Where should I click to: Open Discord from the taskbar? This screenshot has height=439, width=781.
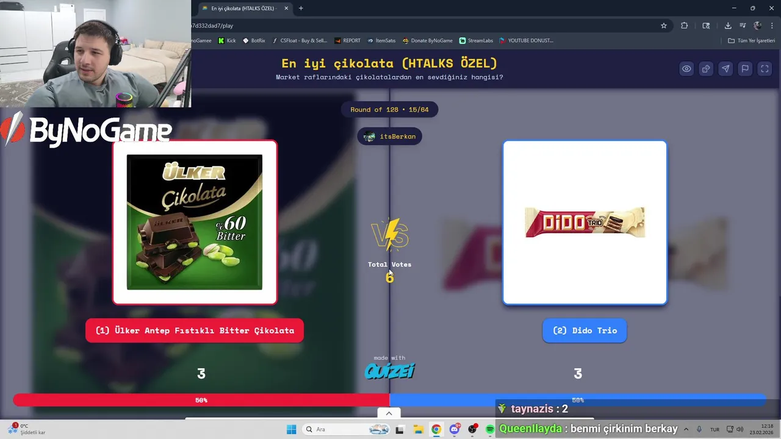tap(454, 429)
